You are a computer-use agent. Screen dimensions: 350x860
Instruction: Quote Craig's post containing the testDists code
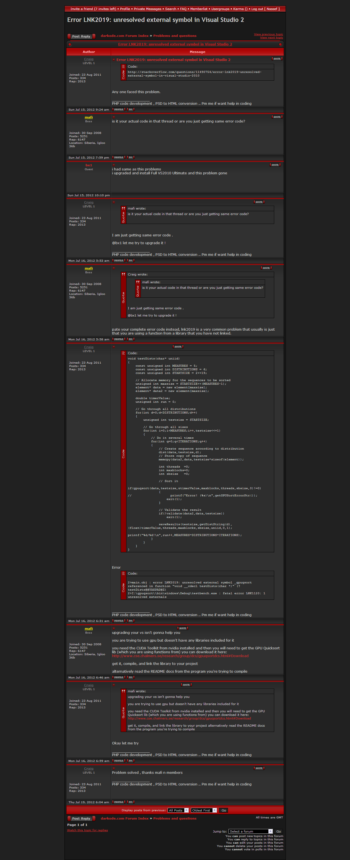pos(178,346)
